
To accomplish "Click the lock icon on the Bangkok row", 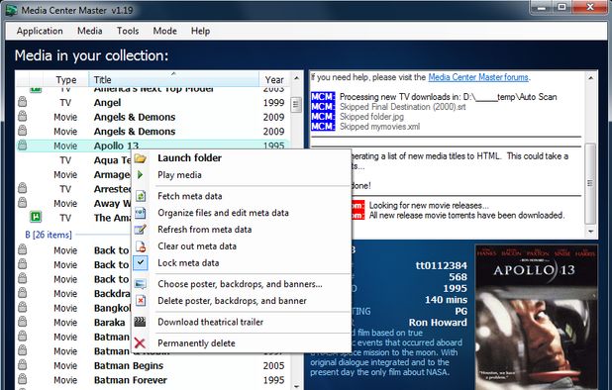I will coord(23,307).
